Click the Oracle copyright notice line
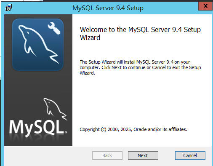Image resolution: width=213 pixels, height=166 pixels. [133, 129]
